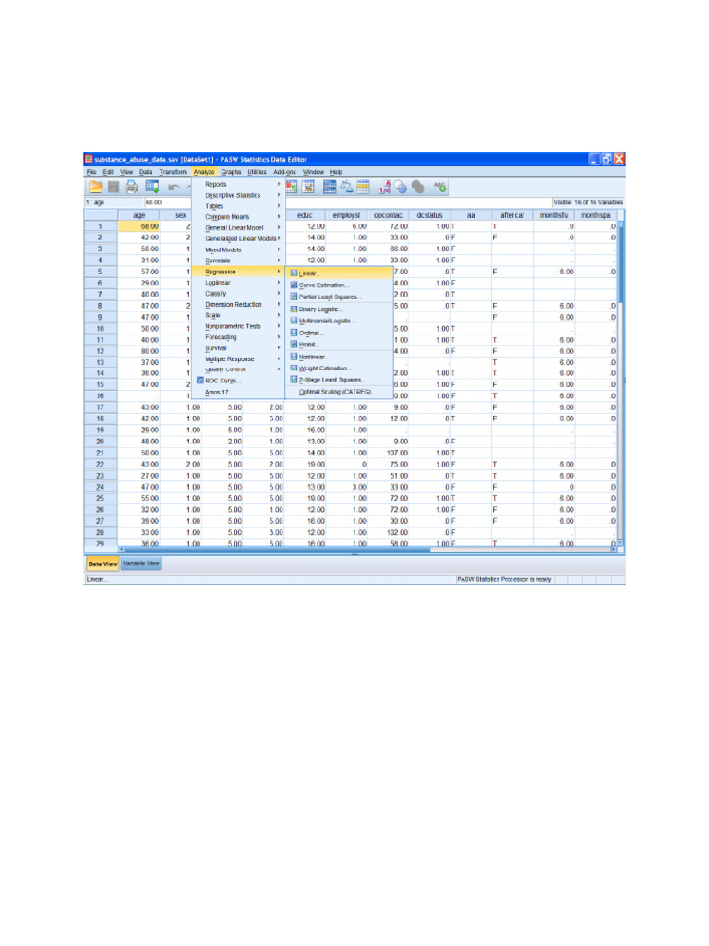Click the Use Variable Sets circles icon

click(401, 187)
